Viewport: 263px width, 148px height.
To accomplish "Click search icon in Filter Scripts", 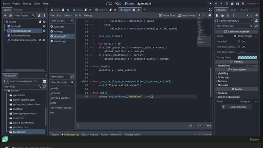I will click(x=72, y=21).
